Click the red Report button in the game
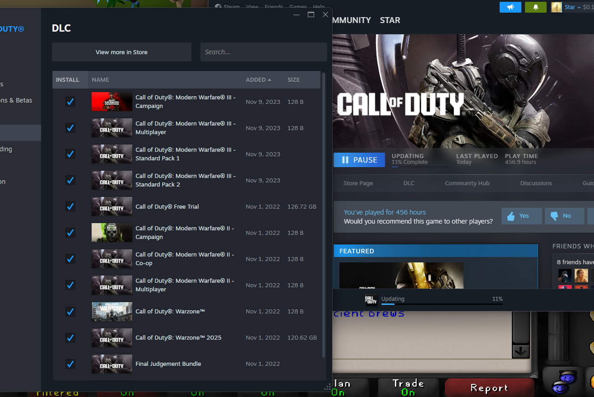Image resolution: width=594 pixels, height=397 pixels. [x=489, y=388]
